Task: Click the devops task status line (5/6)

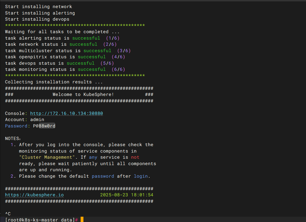Action: click(60, 63)
